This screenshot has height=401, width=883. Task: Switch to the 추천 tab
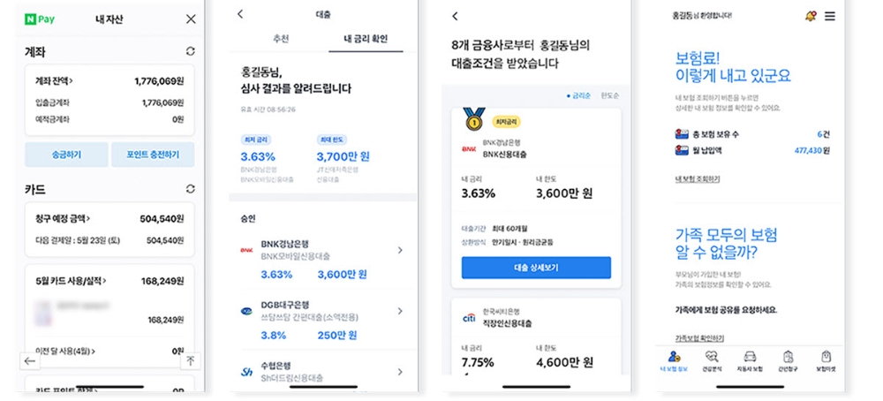click(278, 39)
